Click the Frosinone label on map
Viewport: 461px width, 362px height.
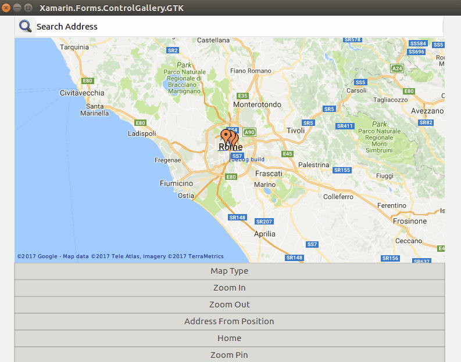point(410,221)
